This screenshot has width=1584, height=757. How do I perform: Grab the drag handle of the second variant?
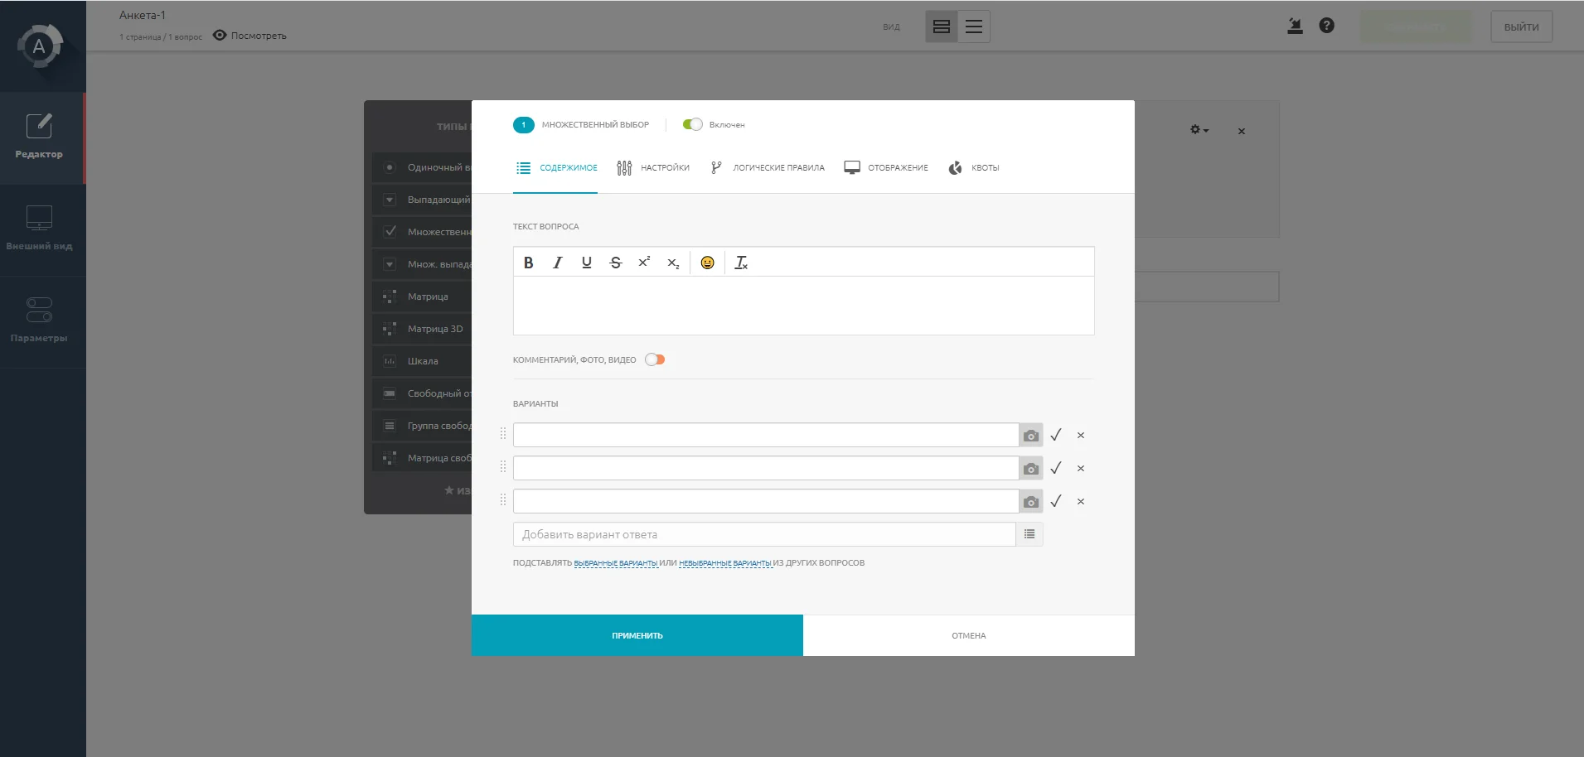tap(503, 467)
